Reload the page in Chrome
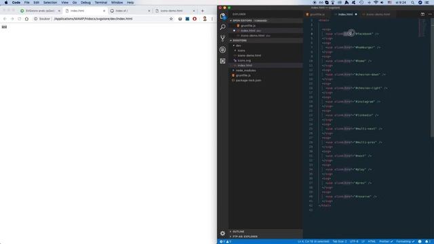The width and height of the screenshot is (434, 244). click(x=20, y=19)
